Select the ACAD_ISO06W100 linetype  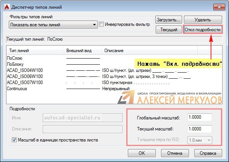[x=25, y=76]
